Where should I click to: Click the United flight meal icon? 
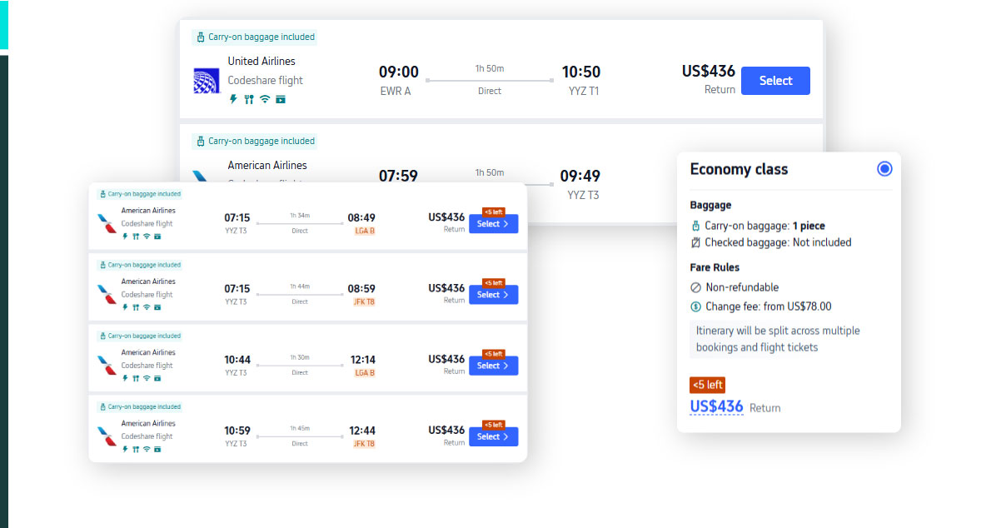(248, 99)
